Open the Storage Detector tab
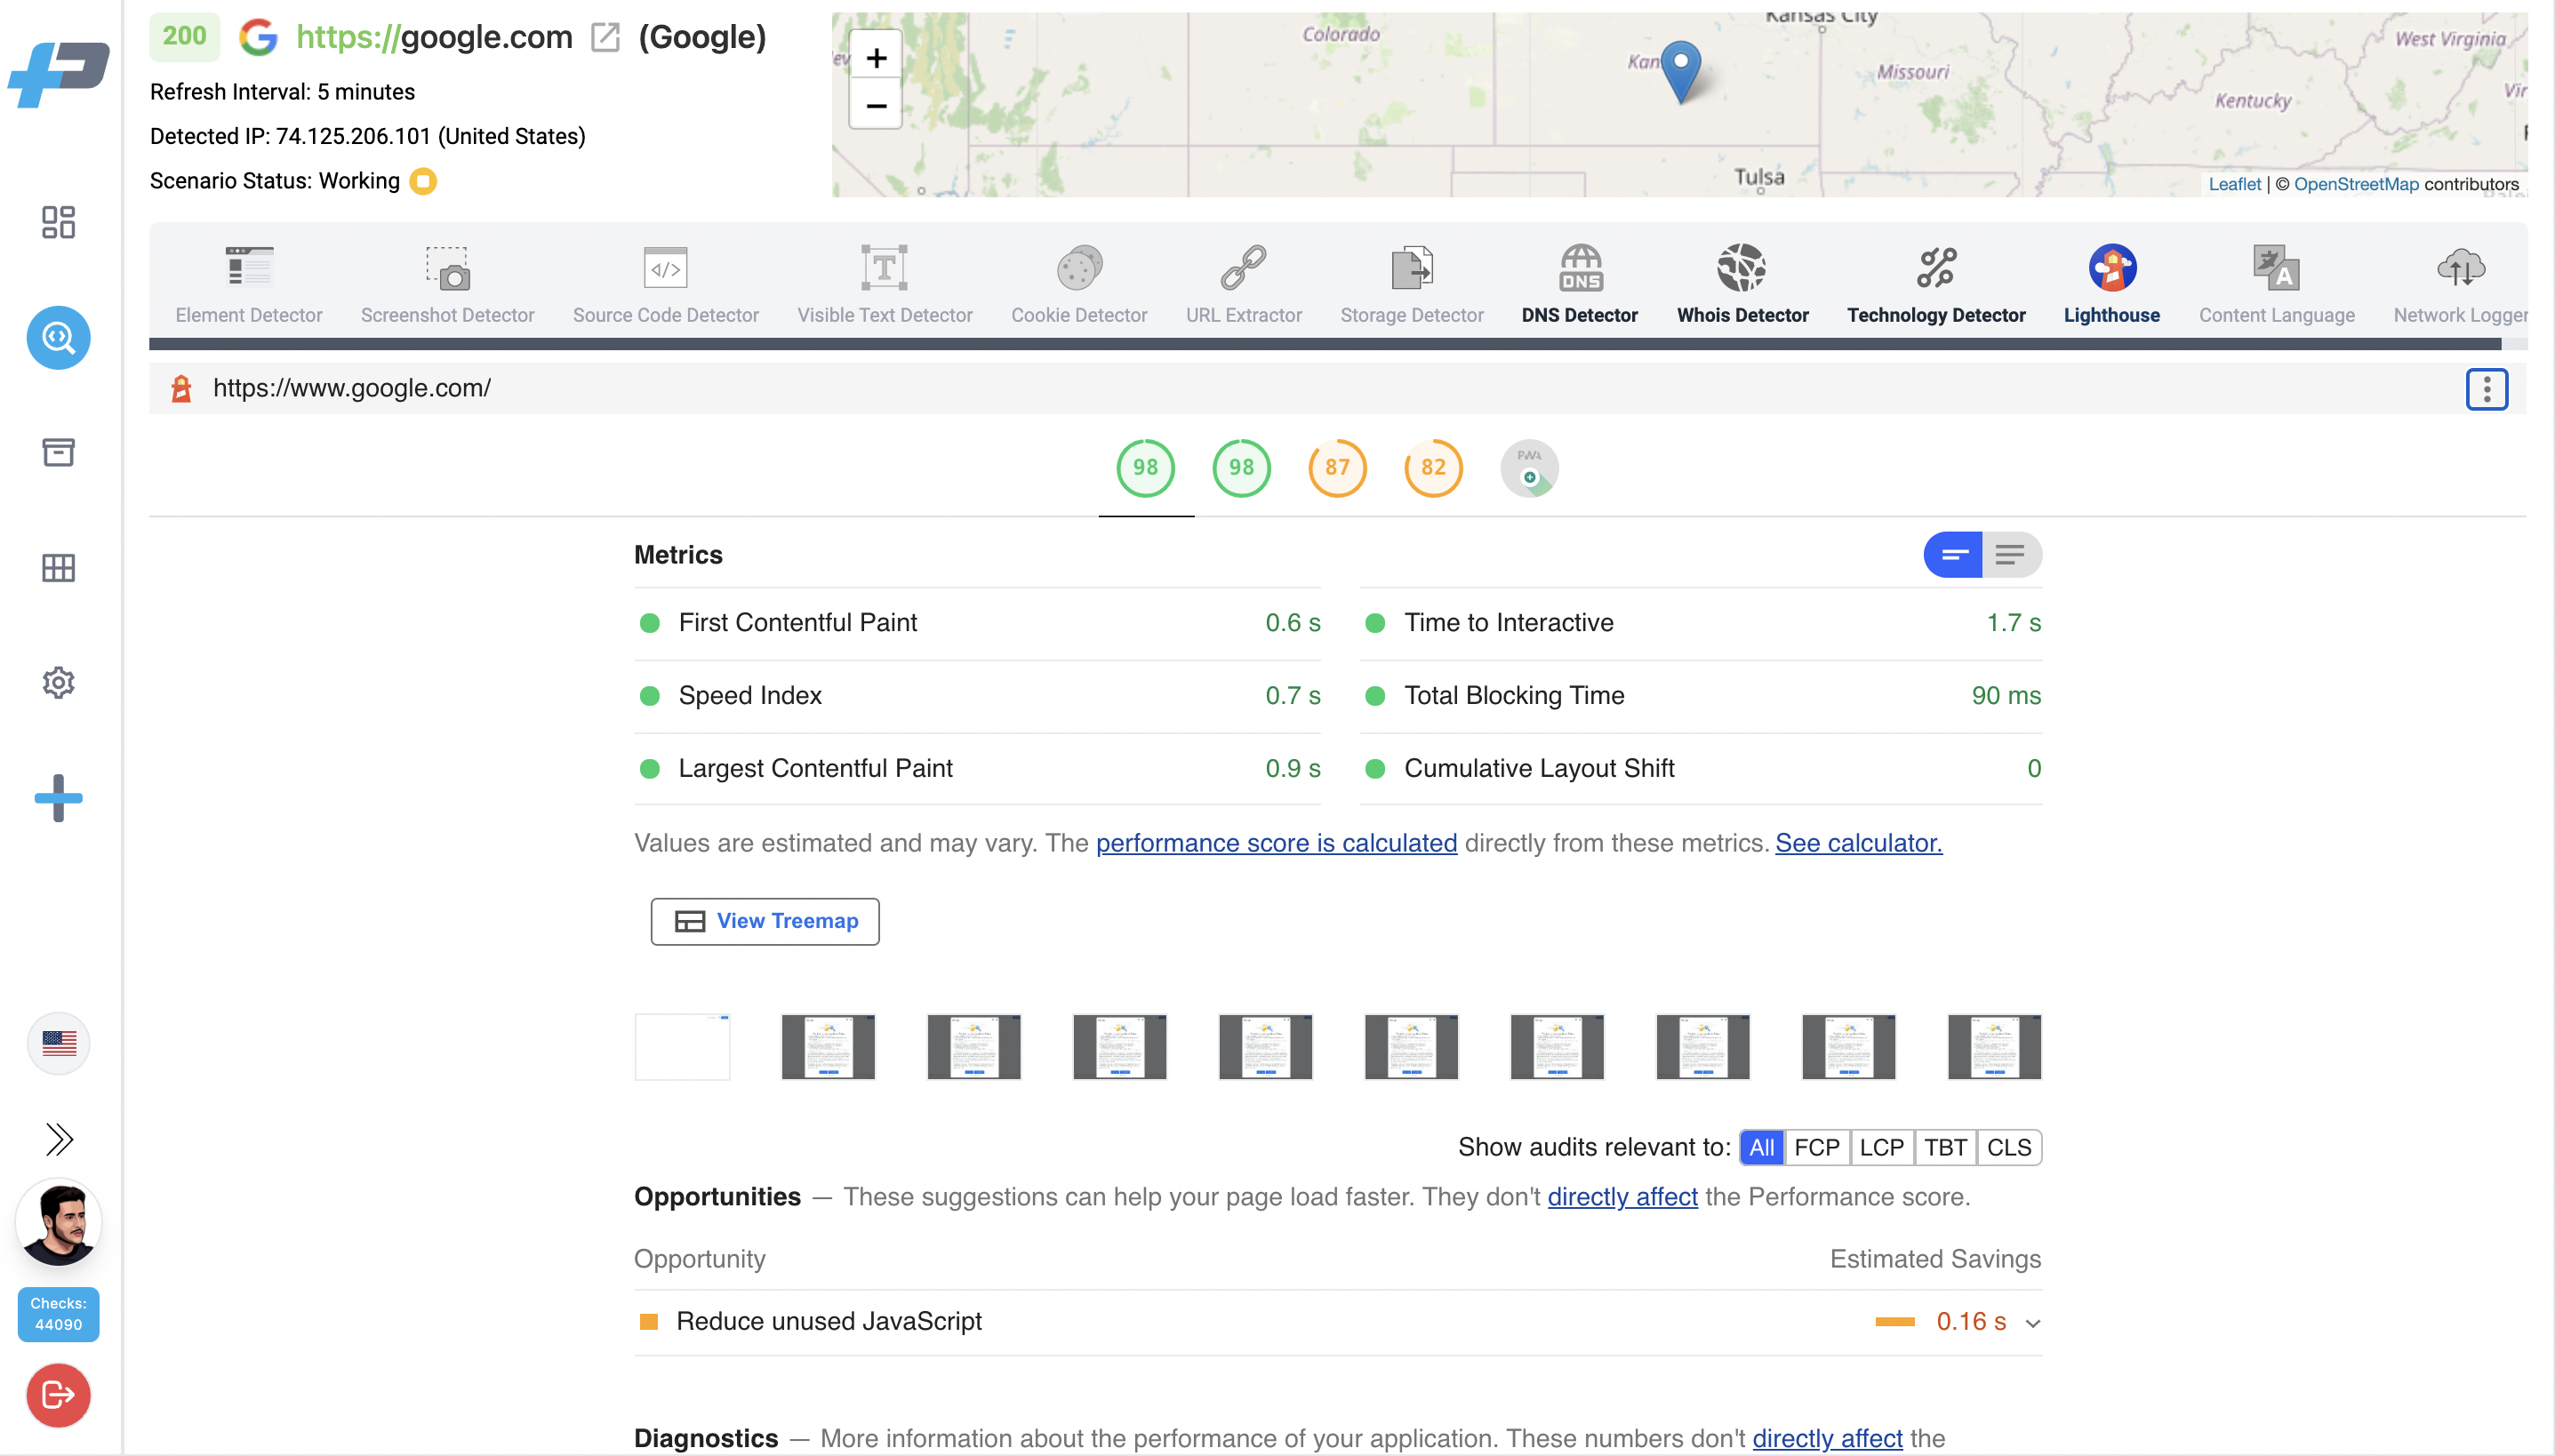 pyautogui.click(x=1411, y=285)
